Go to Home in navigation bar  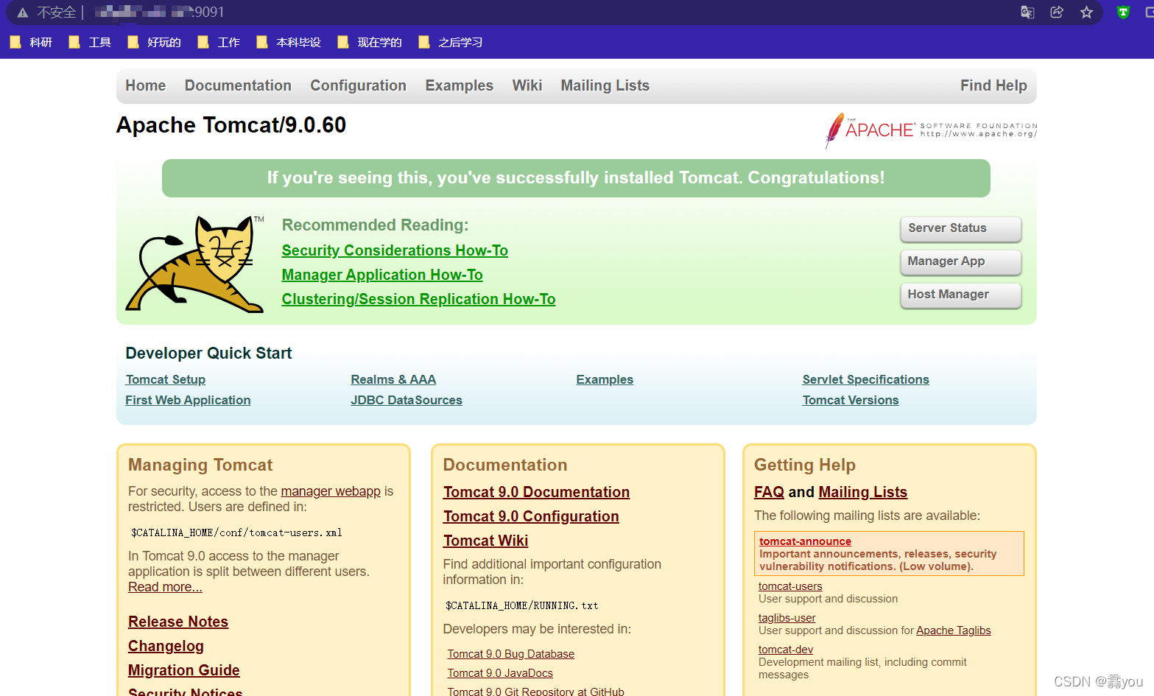point(145,85)
